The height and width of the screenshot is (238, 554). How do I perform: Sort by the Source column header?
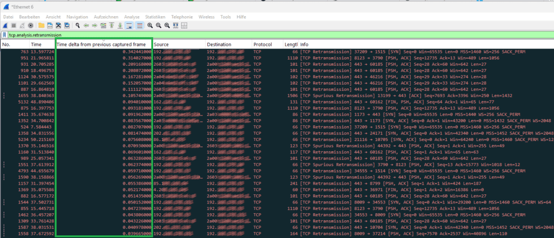tap(179, 44)
